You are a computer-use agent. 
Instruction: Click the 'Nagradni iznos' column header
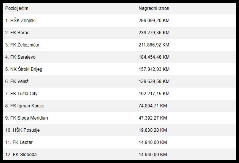click(154, 8)
